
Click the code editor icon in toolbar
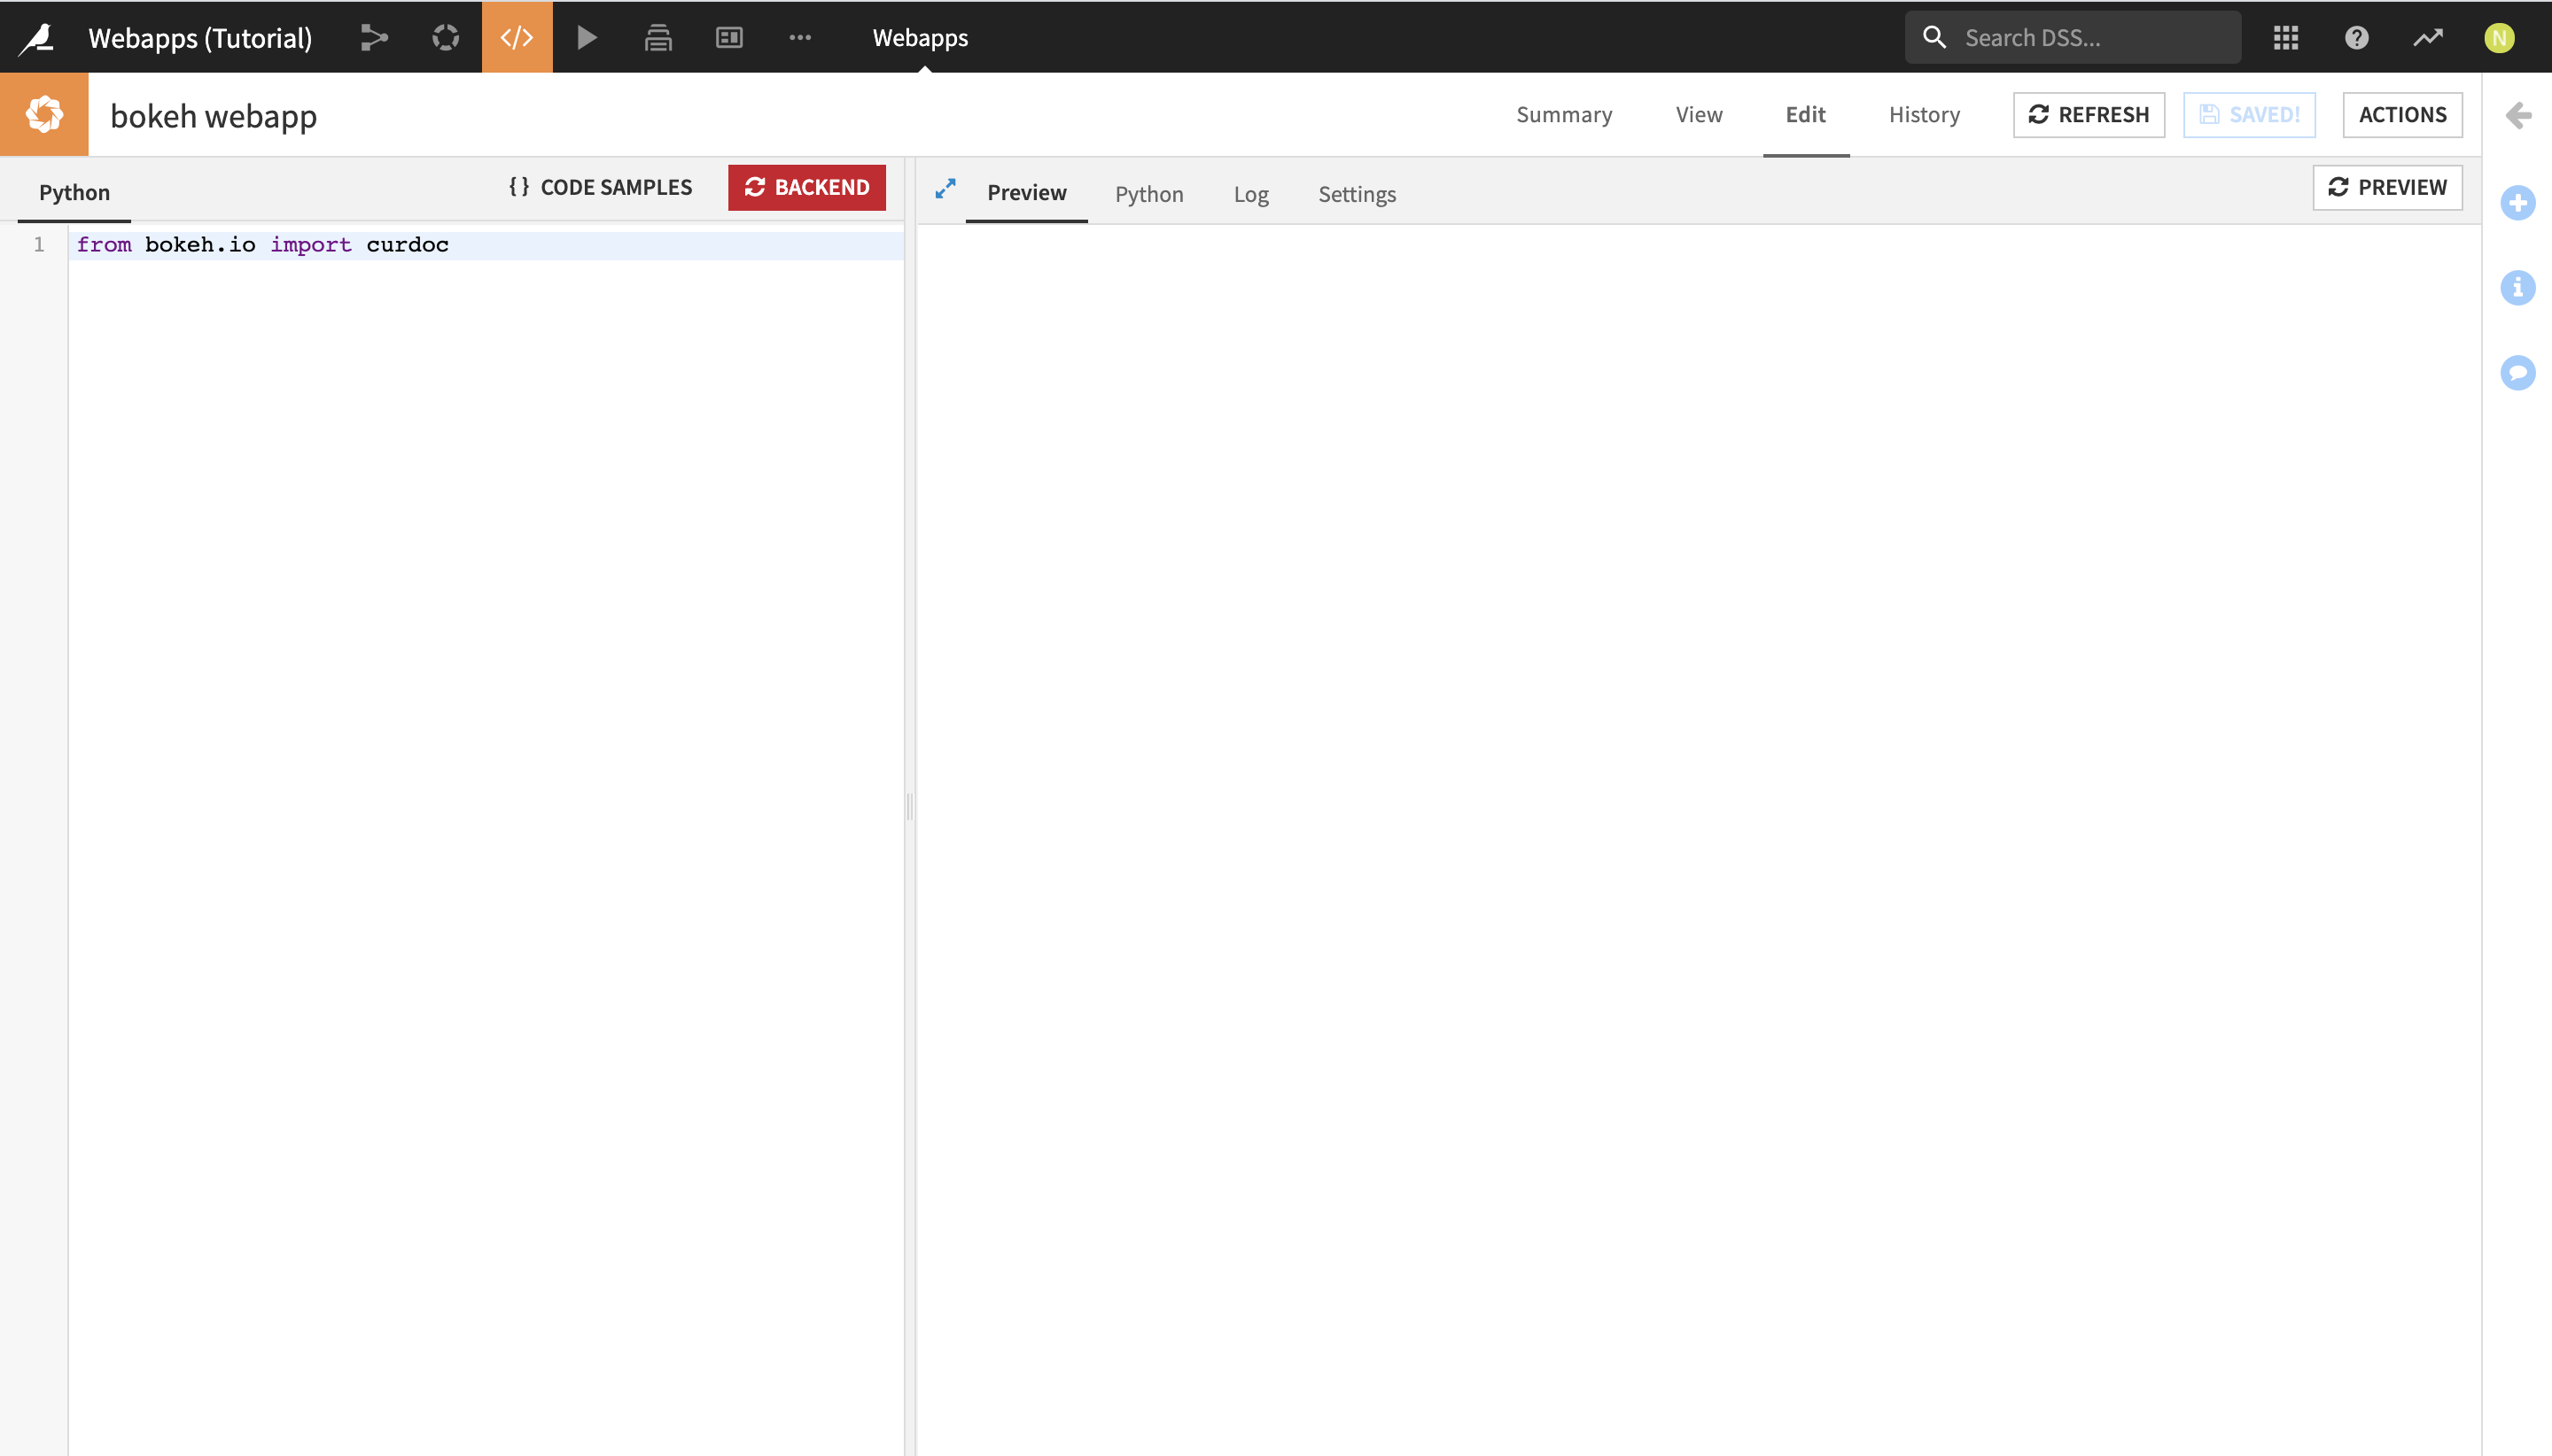coord(516,37)
